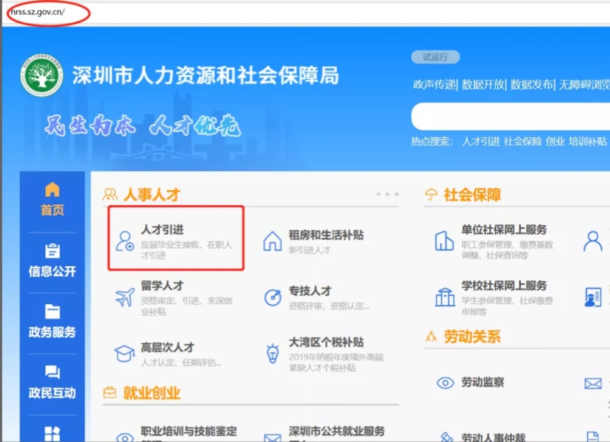The image size is (610, 442).
Task: Open the 单位社保网上服务 building icon
Action: tap(444, 241)
